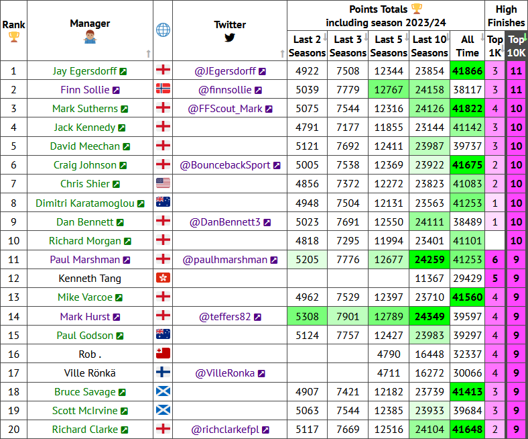Click external link icon beside Finn Sollie
The image size is (528, 439).
tap(116, 91)
